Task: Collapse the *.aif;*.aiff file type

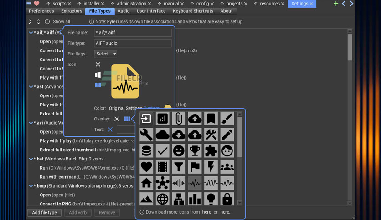Action: 31,32
